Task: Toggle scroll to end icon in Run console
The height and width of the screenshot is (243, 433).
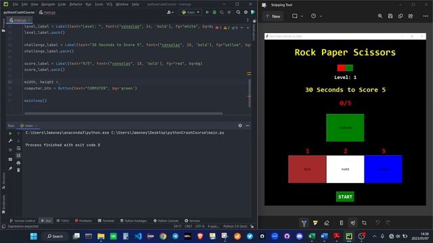Action: tap(18, 155)
